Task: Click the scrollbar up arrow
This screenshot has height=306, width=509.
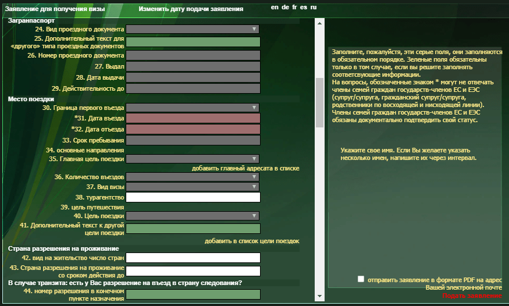Action: click(x=320, y=23)
